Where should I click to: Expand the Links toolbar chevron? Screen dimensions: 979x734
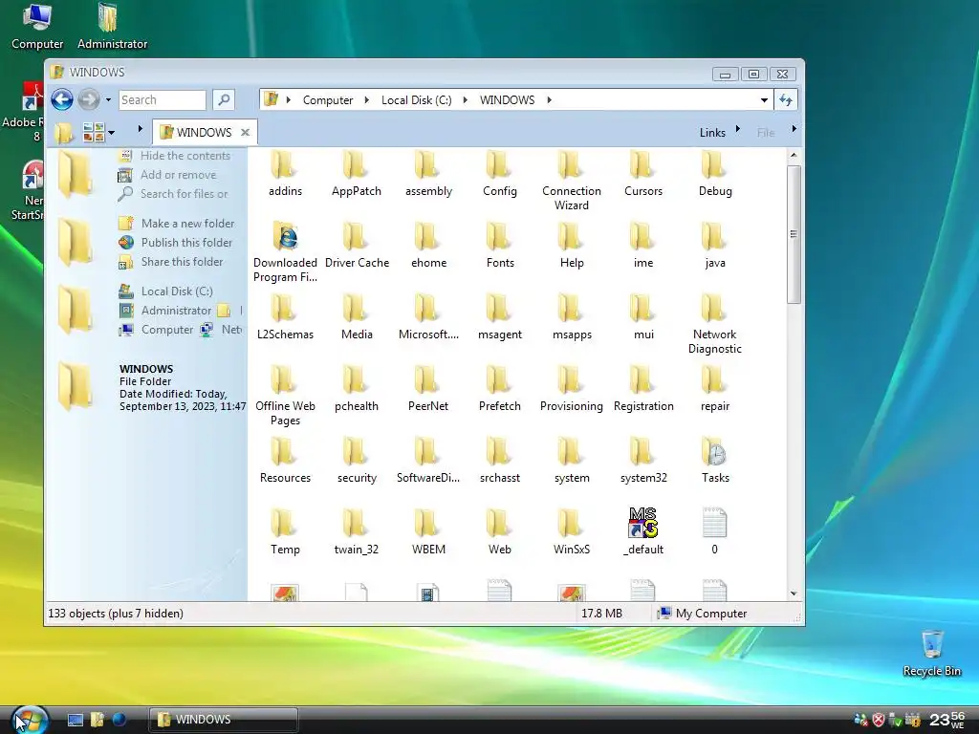pyautogui.click(x=737, y=129)
